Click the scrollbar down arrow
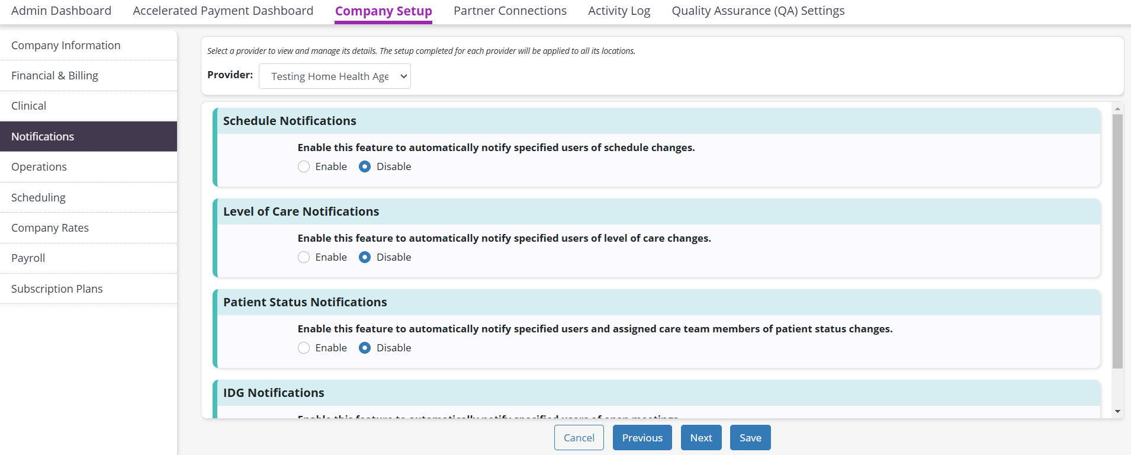Screen dimensions: 1131x455 (x=1117, y=411)
